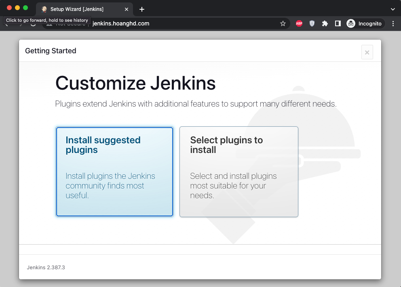Open the Extensions puzzle icon

(x=325, y=23)
